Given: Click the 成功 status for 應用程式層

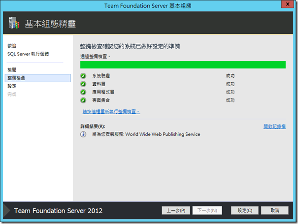Looking at the screenshot, I should click(230, 92).
